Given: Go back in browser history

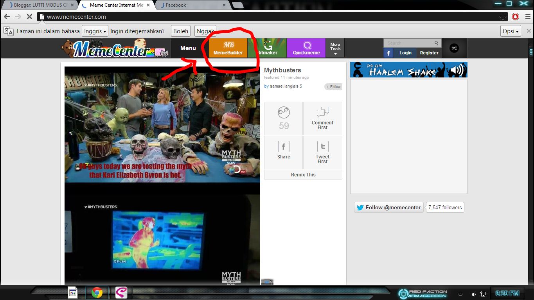Looking at the screenshot, I should [7, 17].
